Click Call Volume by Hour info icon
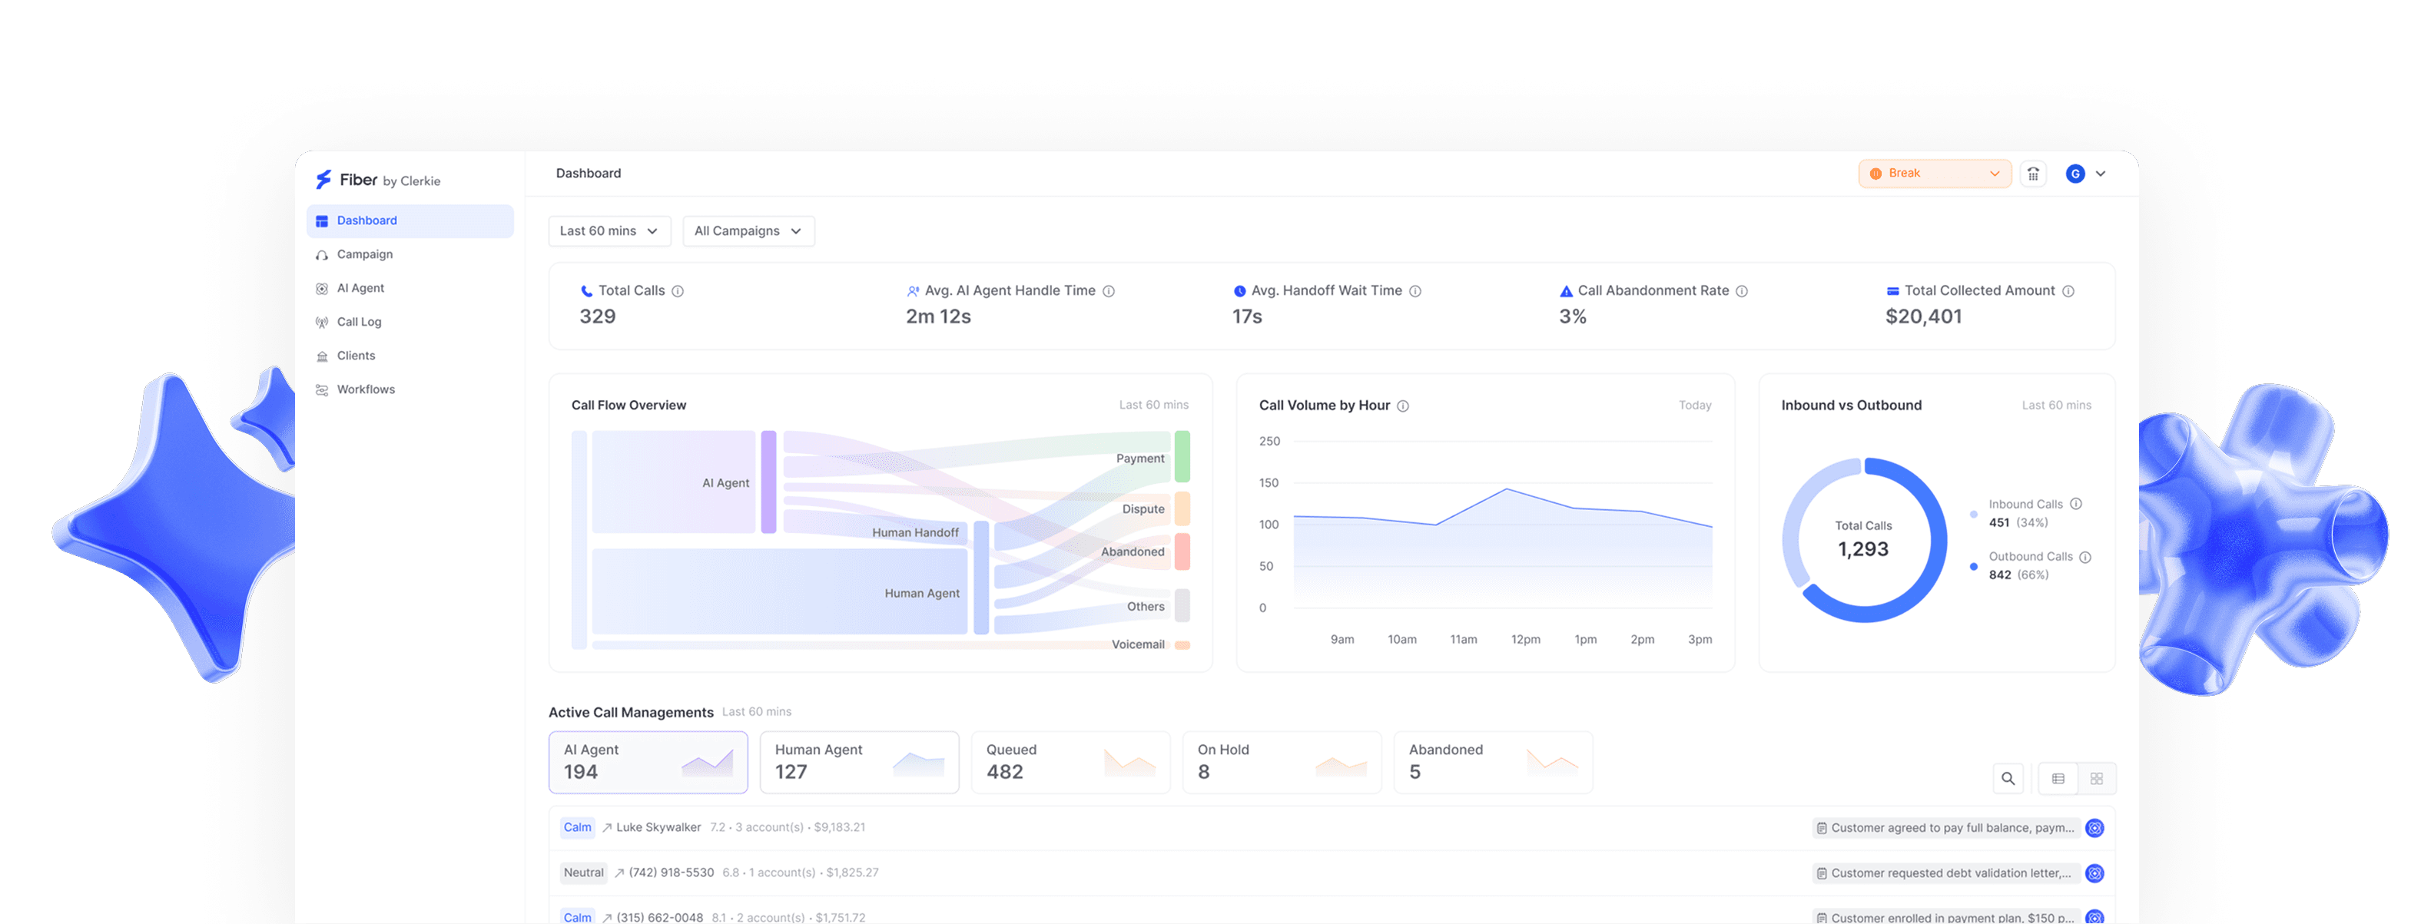The height and width of the screenshot is (924, 2431). pyautogui.click(x=1403, y=406)
